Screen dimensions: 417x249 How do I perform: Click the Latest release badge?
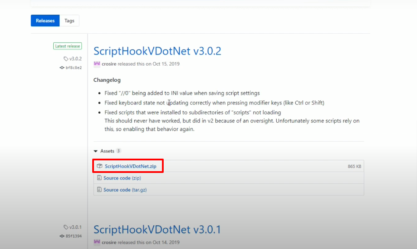pyautogui.click(x=68, y=46)
